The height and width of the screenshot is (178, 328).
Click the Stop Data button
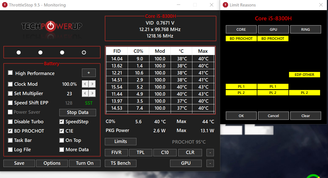78,112
